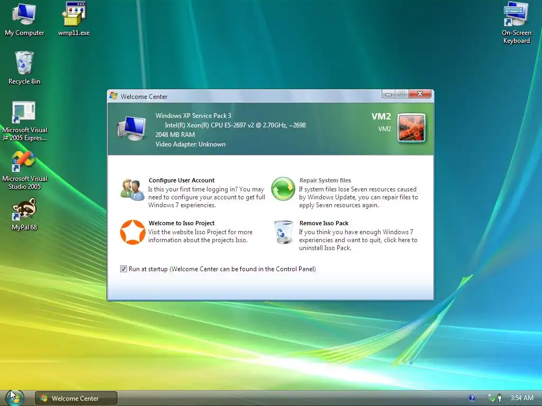Open Configure User Account link

pos(182,180)
